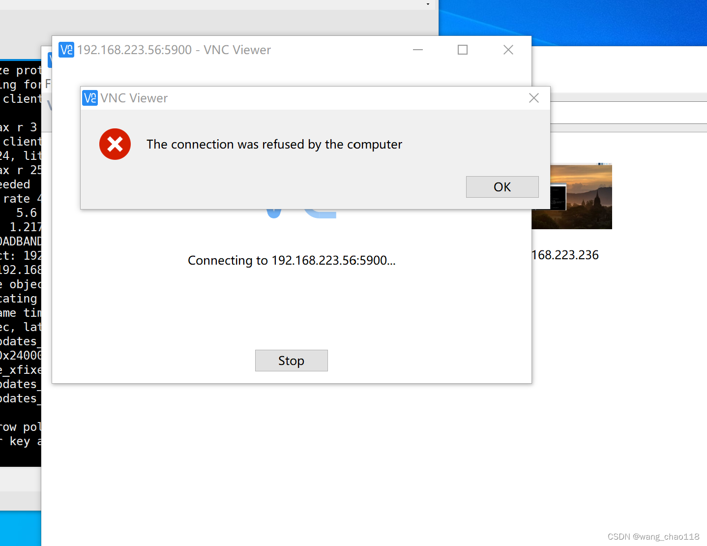This screenshot has height=546, width=707.
Task: Open the 168.223.236 saved connection entry
Action: click(x=565, y=255)
